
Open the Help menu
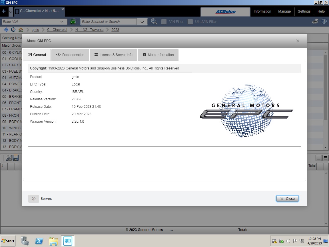coord(321,11)
